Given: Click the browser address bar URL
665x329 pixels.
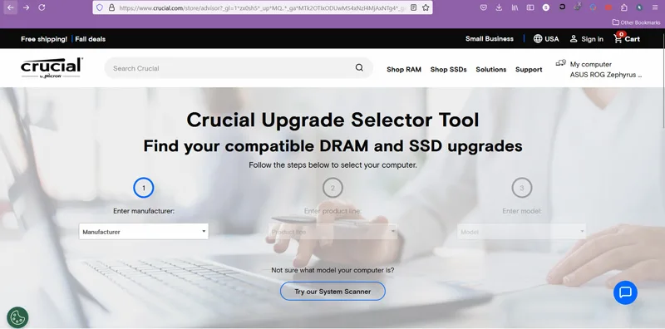Looking at the screenshot, I should (x=262, y=7).
